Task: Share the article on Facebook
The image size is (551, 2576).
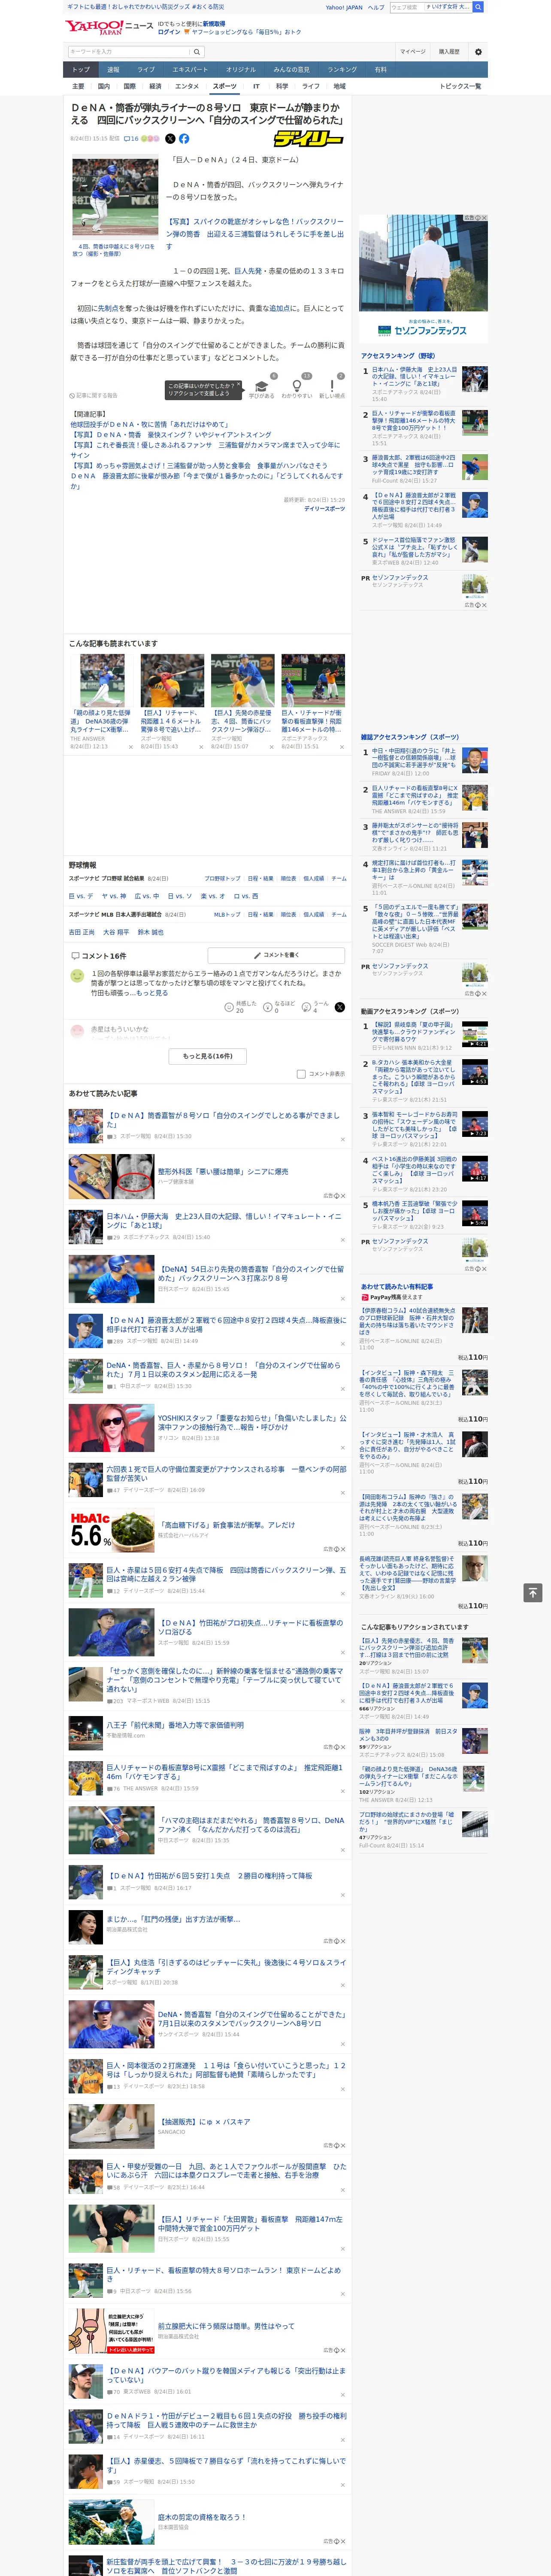Action: (184, 139)
